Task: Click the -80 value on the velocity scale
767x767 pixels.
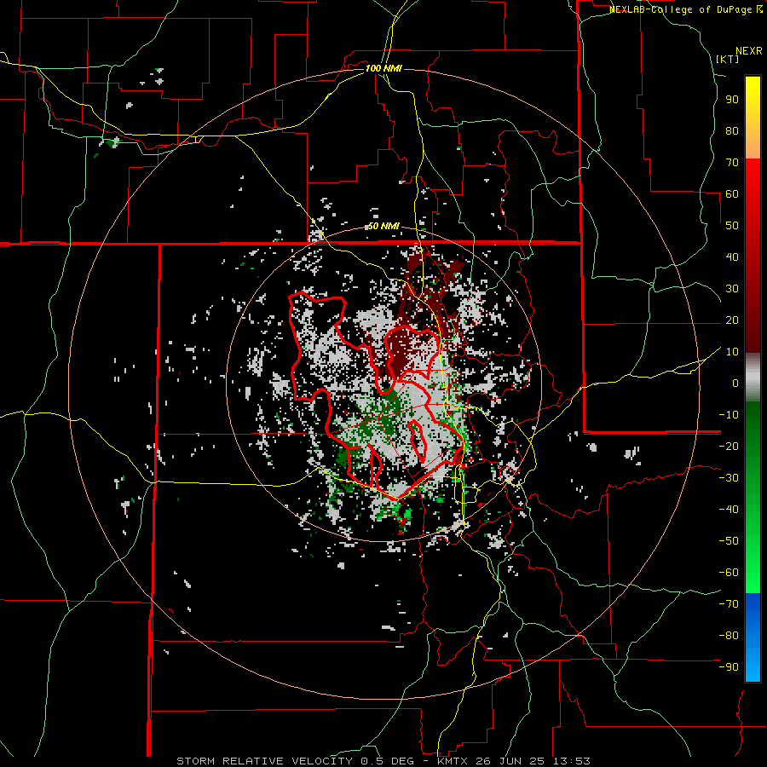Action: pos(729,636)
